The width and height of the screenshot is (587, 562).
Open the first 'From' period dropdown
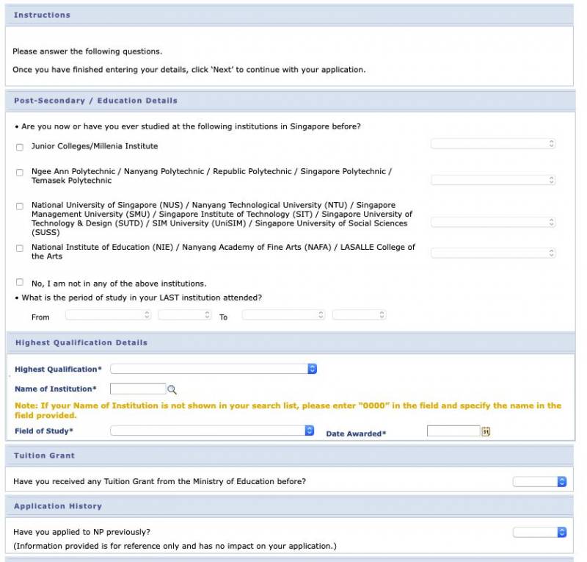tap(108, 314)
